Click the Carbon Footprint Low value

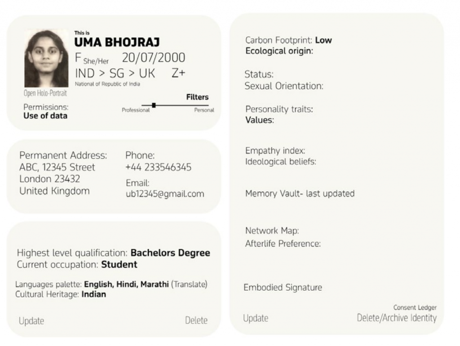tap(323, 40)
